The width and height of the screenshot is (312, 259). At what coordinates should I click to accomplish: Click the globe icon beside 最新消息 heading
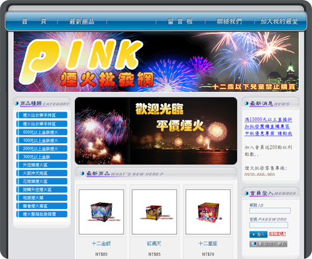pos(246,104)
